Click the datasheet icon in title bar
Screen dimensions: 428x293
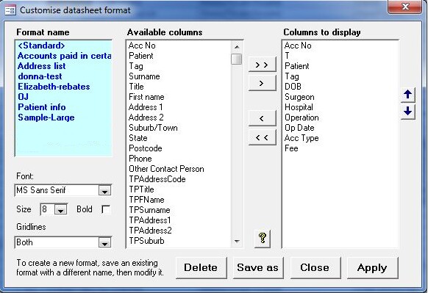coord(10,10)
